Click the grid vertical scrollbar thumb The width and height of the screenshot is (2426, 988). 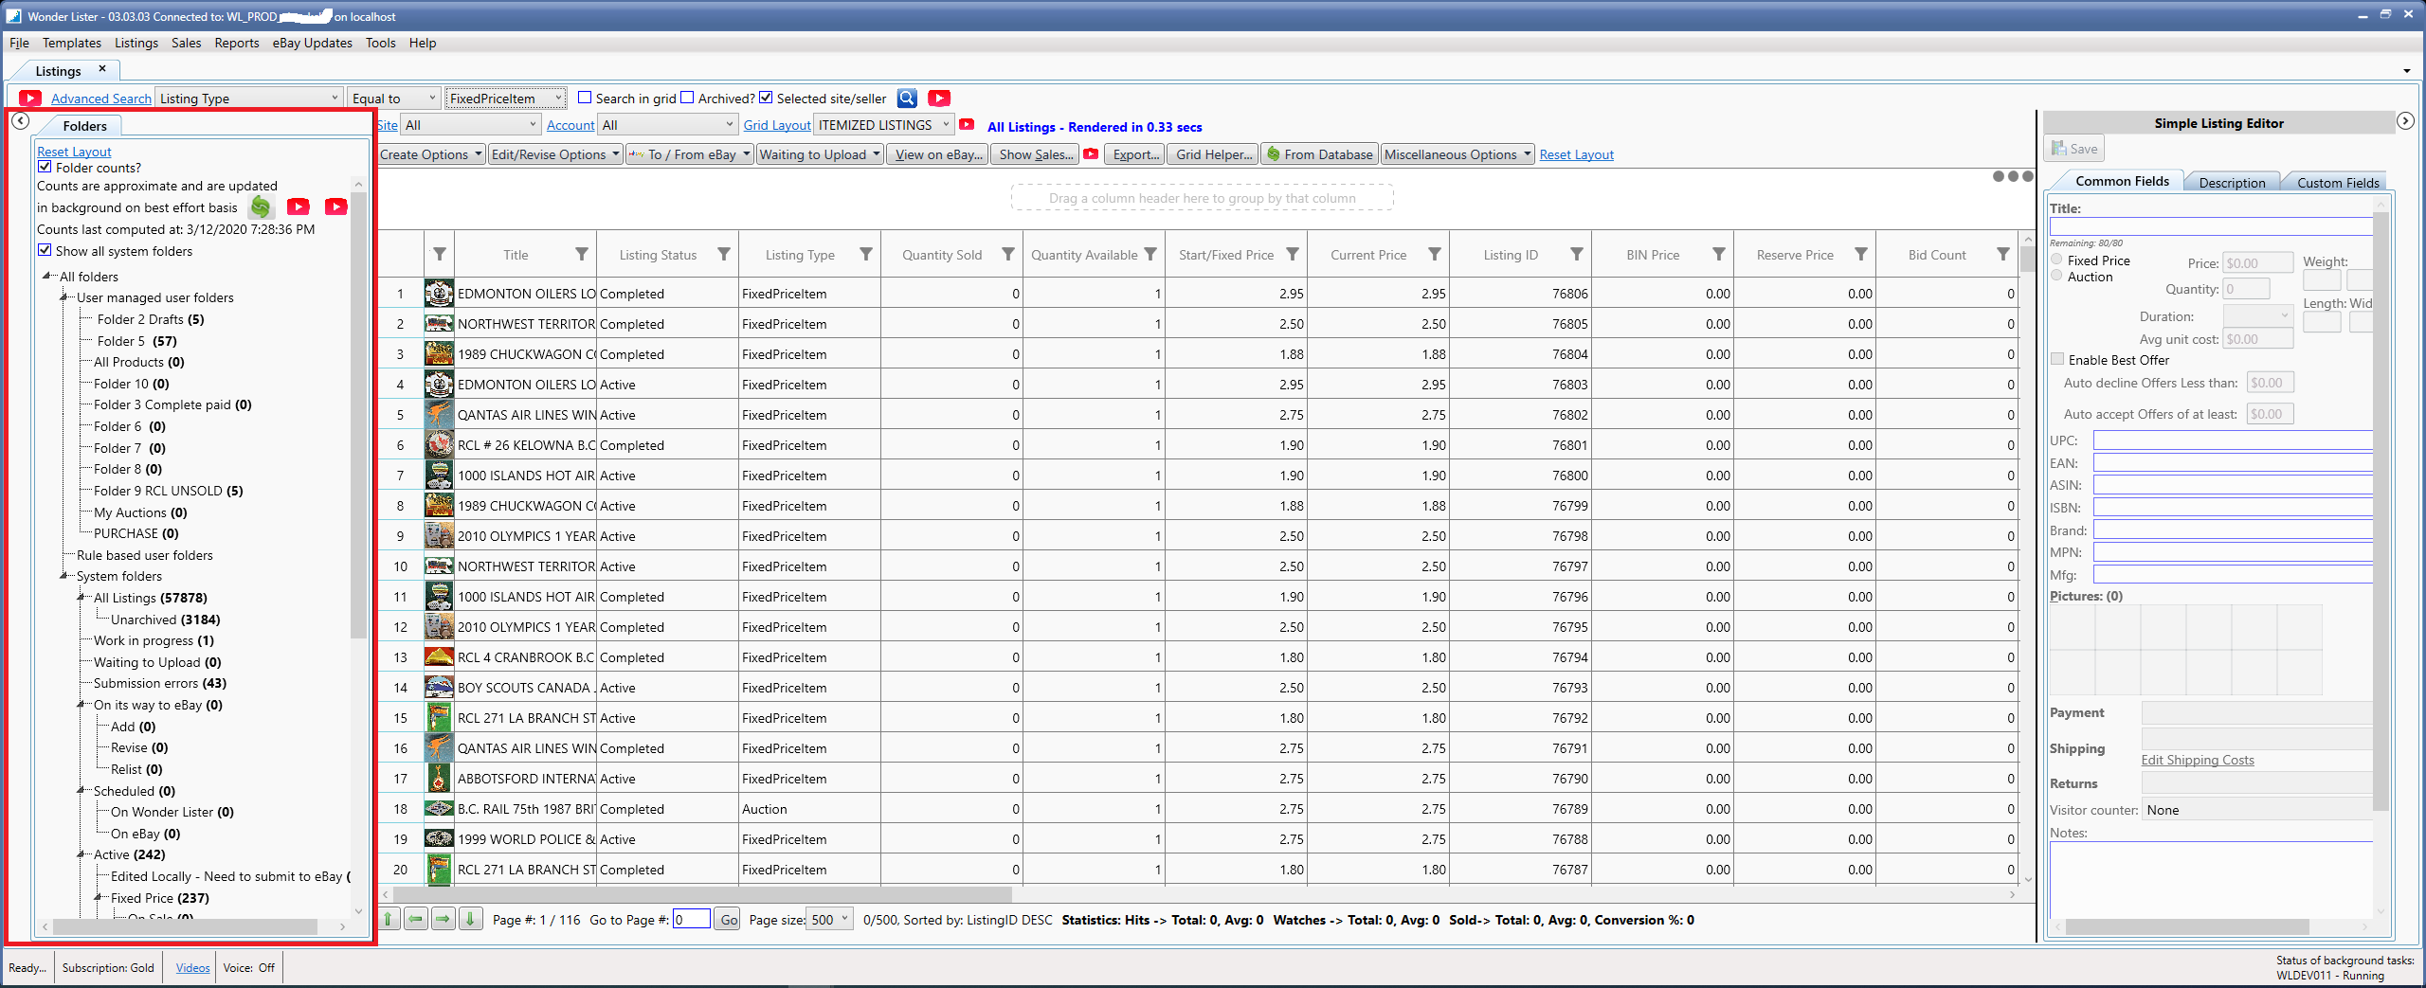click(x=2028, y=259)
